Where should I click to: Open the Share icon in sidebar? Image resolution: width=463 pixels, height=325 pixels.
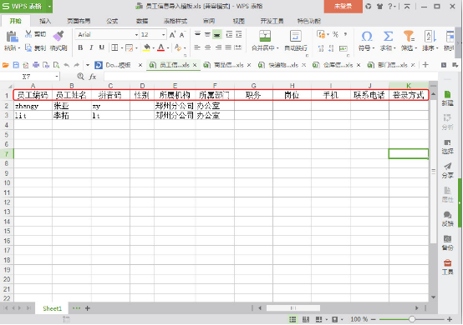[x=447, y=167]
